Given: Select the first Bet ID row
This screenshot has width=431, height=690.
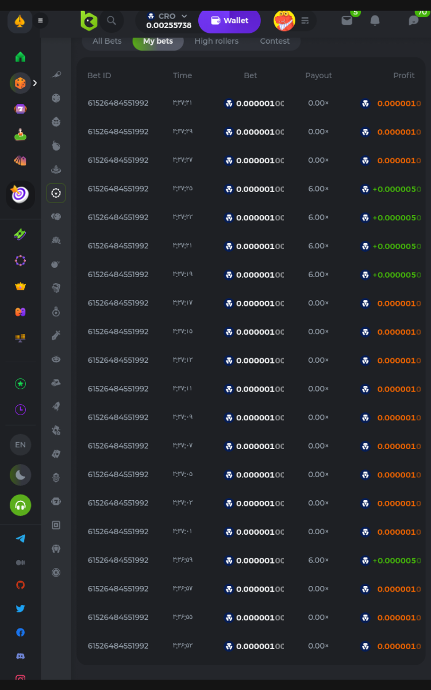Looking at the screenshot, I should coord(118,103).
